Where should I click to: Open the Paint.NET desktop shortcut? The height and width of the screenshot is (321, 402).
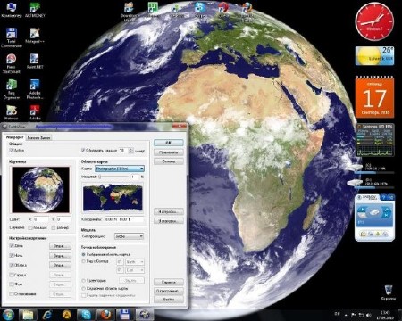(35, 62)
